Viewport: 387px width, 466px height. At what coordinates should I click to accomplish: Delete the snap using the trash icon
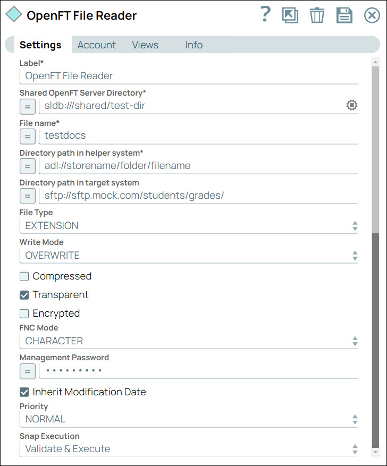coord(317,15)
